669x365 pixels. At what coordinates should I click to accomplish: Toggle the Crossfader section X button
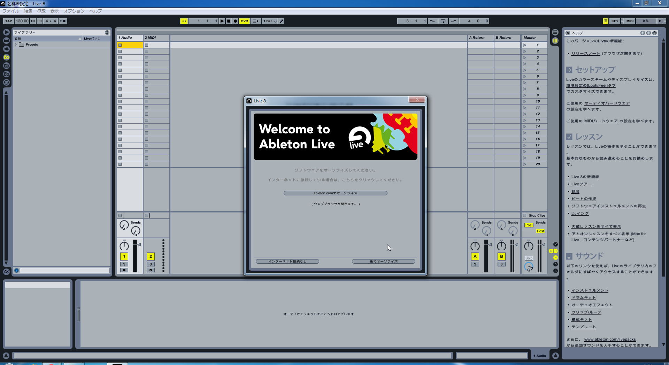coord(555,271)
